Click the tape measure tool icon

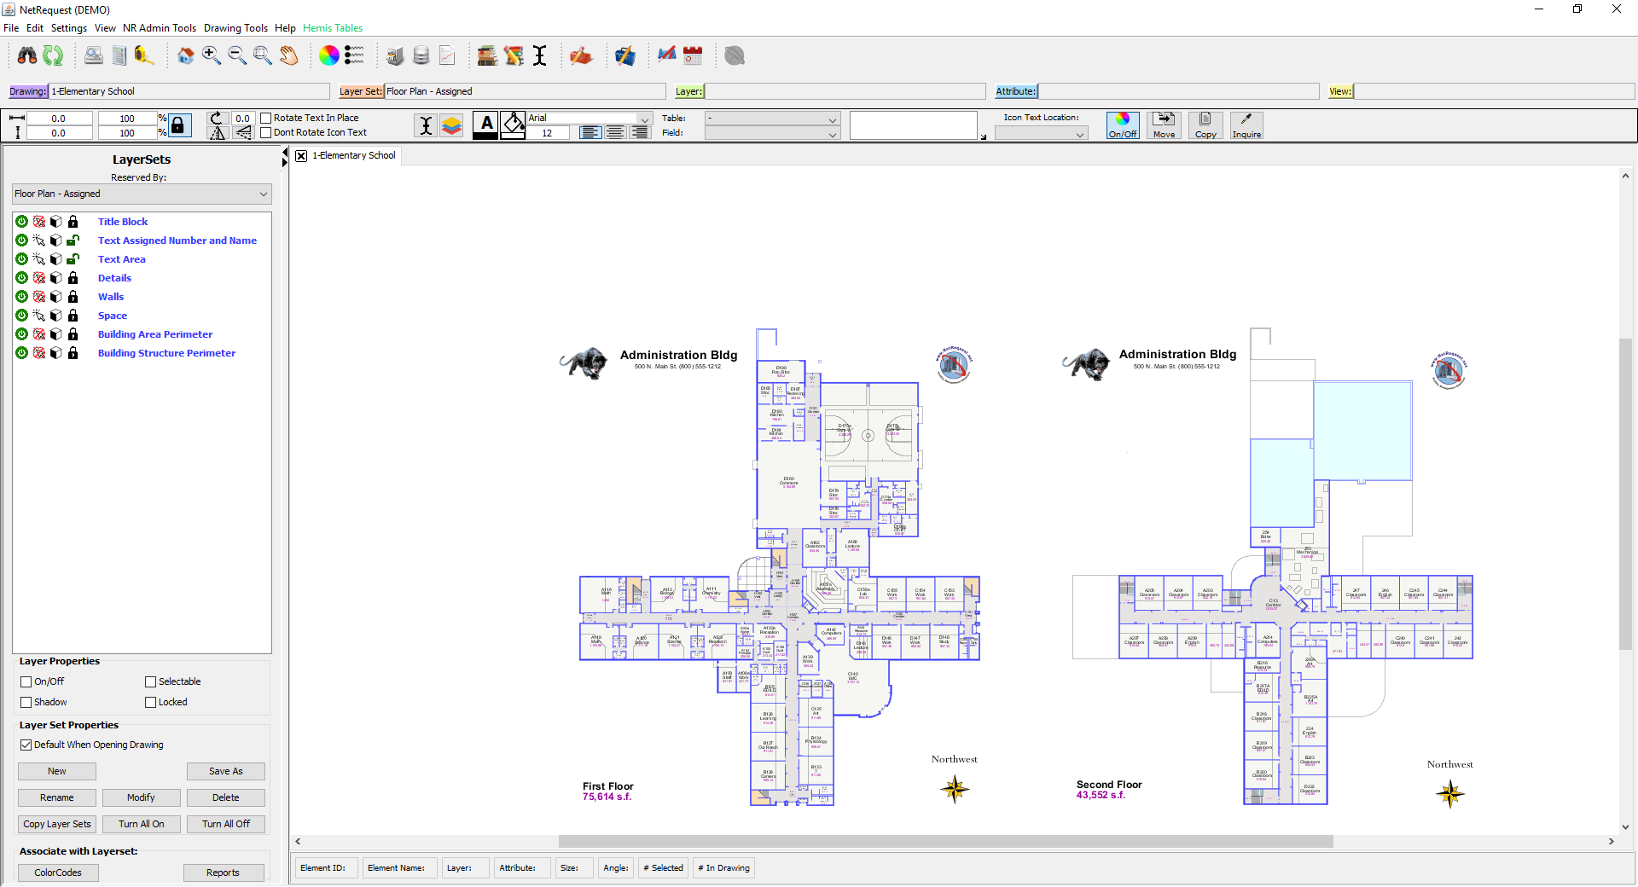tap(144, 56)
